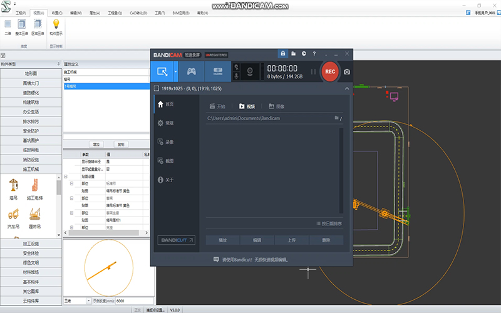This screenshot has width=501, height=313.
Task: Select Bandicam game recording mode gamepad
Action: 192,71
